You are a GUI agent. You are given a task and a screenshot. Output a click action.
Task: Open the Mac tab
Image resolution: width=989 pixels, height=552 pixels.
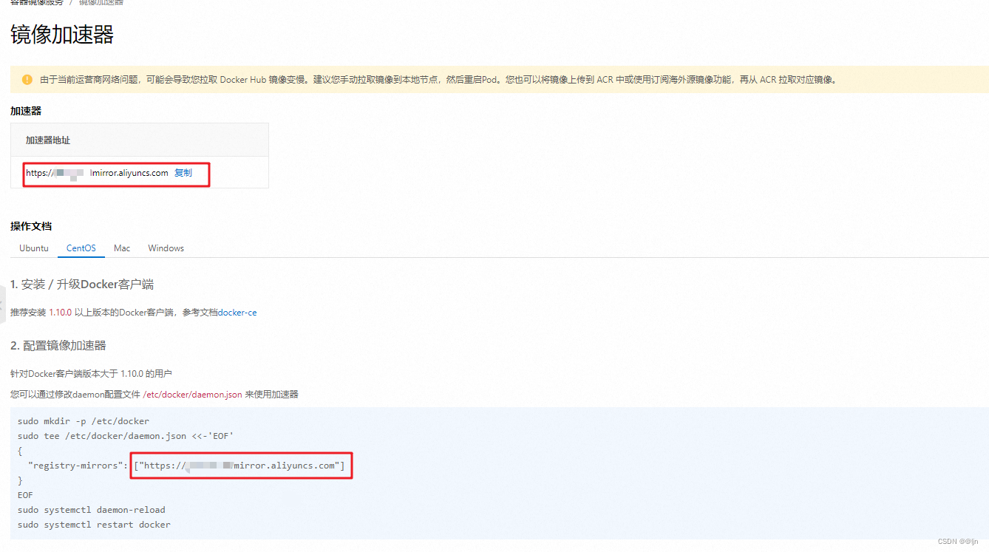(122, 248)
